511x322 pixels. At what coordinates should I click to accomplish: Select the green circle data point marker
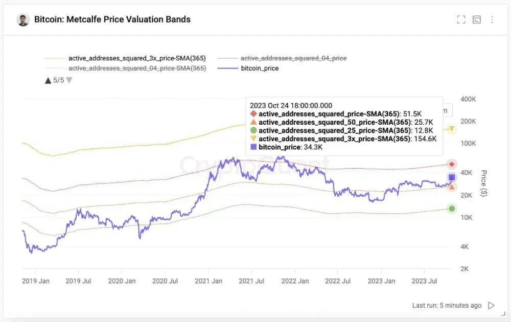pyautogui.click(x=452, y=208)
